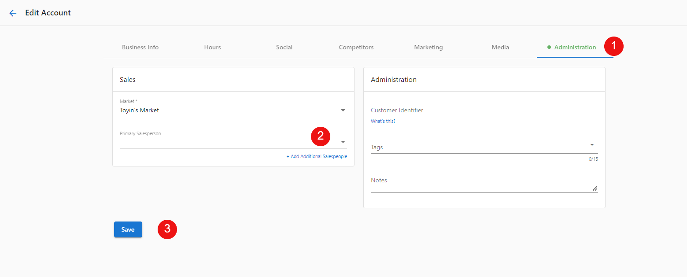Click red annotation marker number 3

coord(167,229)
